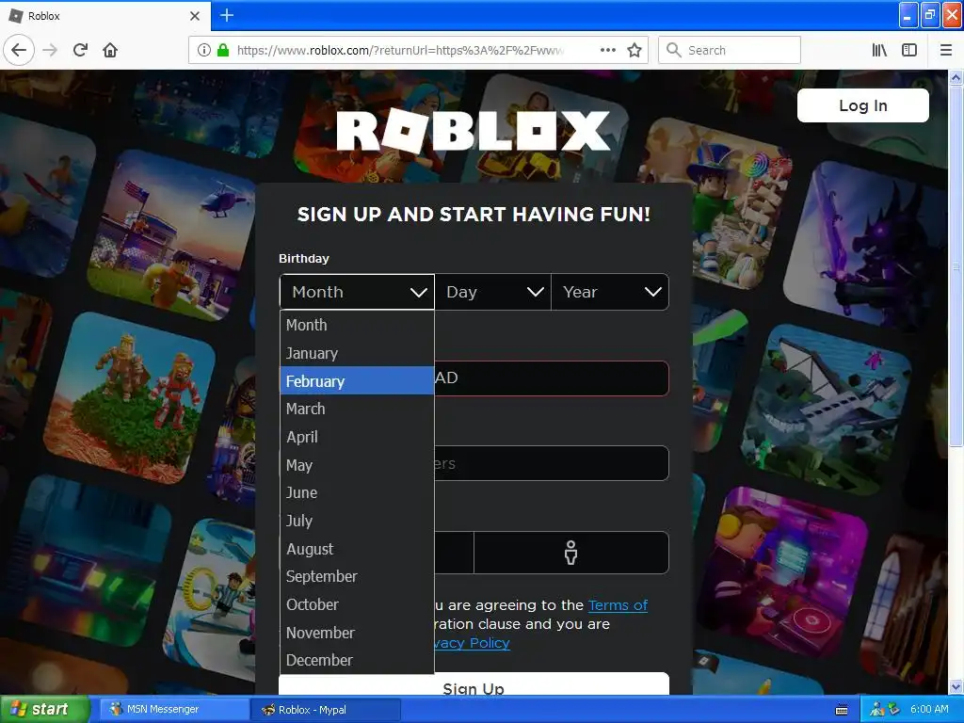Click the ROBLOX logo

click(x=473, y=131)
